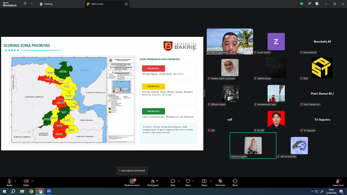
Task: Click the green encryption shield icon
Action: pos(301,4)
